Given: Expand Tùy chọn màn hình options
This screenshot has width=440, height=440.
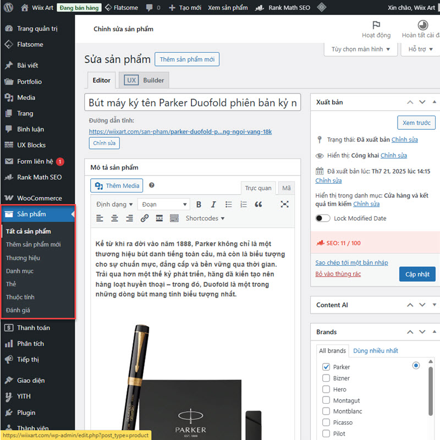Looking at the screenshot, I should 361,50.
